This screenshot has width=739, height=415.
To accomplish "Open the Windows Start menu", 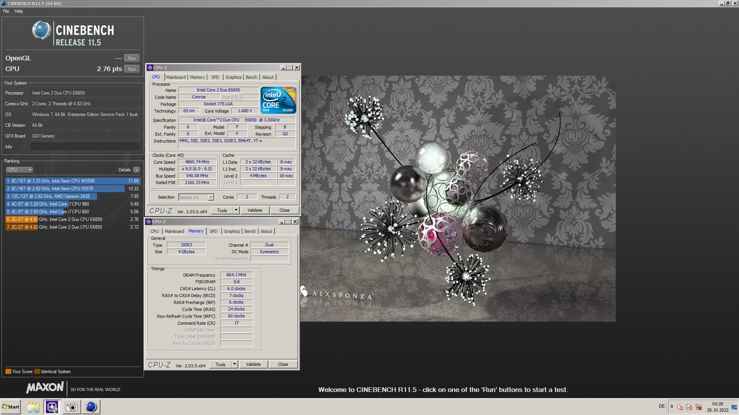I will click(x=11, y=407).
